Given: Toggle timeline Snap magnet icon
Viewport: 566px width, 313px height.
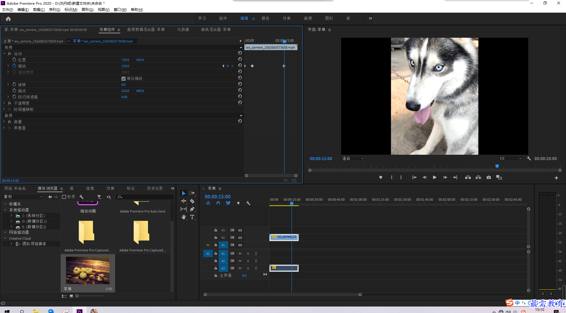Looking at the screenshot, I should pos(218,203).
